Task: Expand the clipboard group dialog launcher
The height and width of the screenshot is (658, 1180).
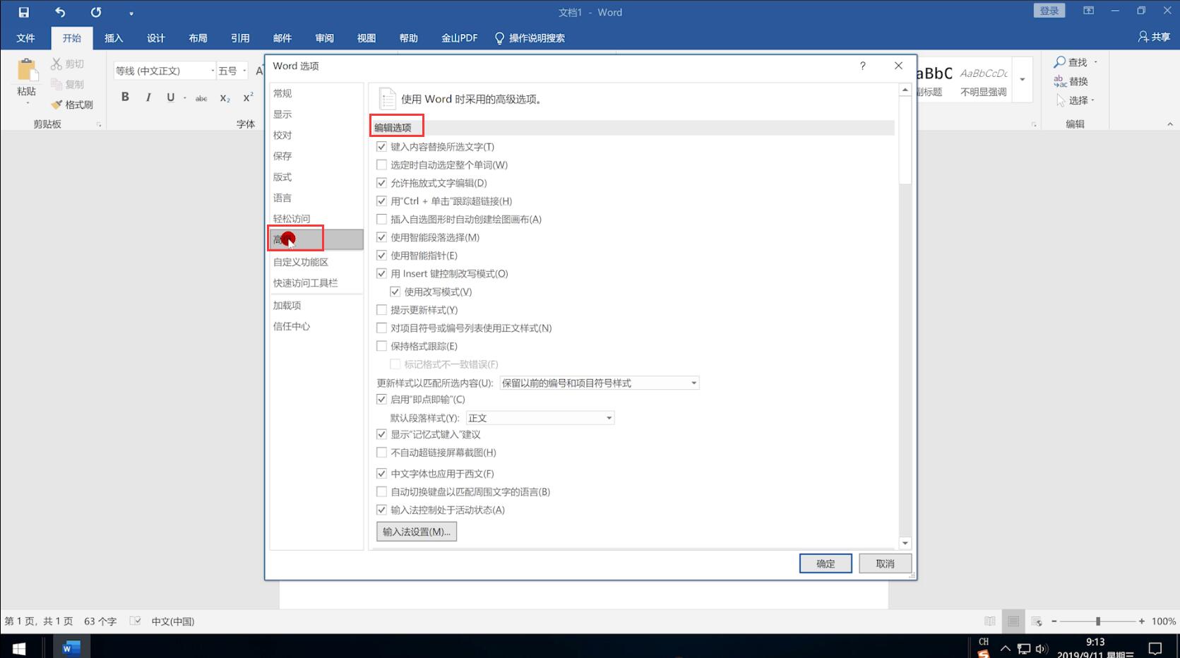Action: (x=99, y=125)
